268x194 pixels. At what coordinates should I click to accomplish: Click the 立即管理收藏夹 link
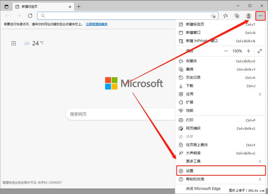[x=96, y=24]
